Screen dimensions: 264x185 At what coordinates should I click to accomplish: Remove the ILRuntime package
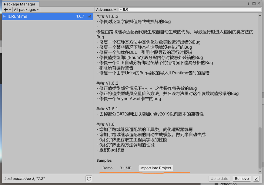click(242, 179)
